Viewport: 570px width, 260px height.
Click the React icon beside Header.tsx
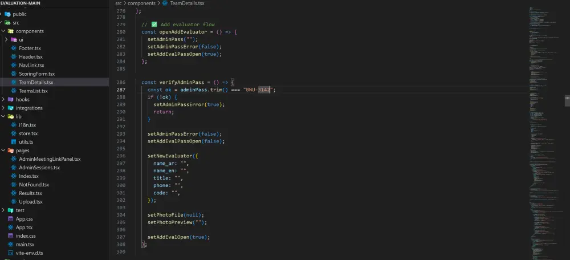pyautogui.click(x=14, y=56)
